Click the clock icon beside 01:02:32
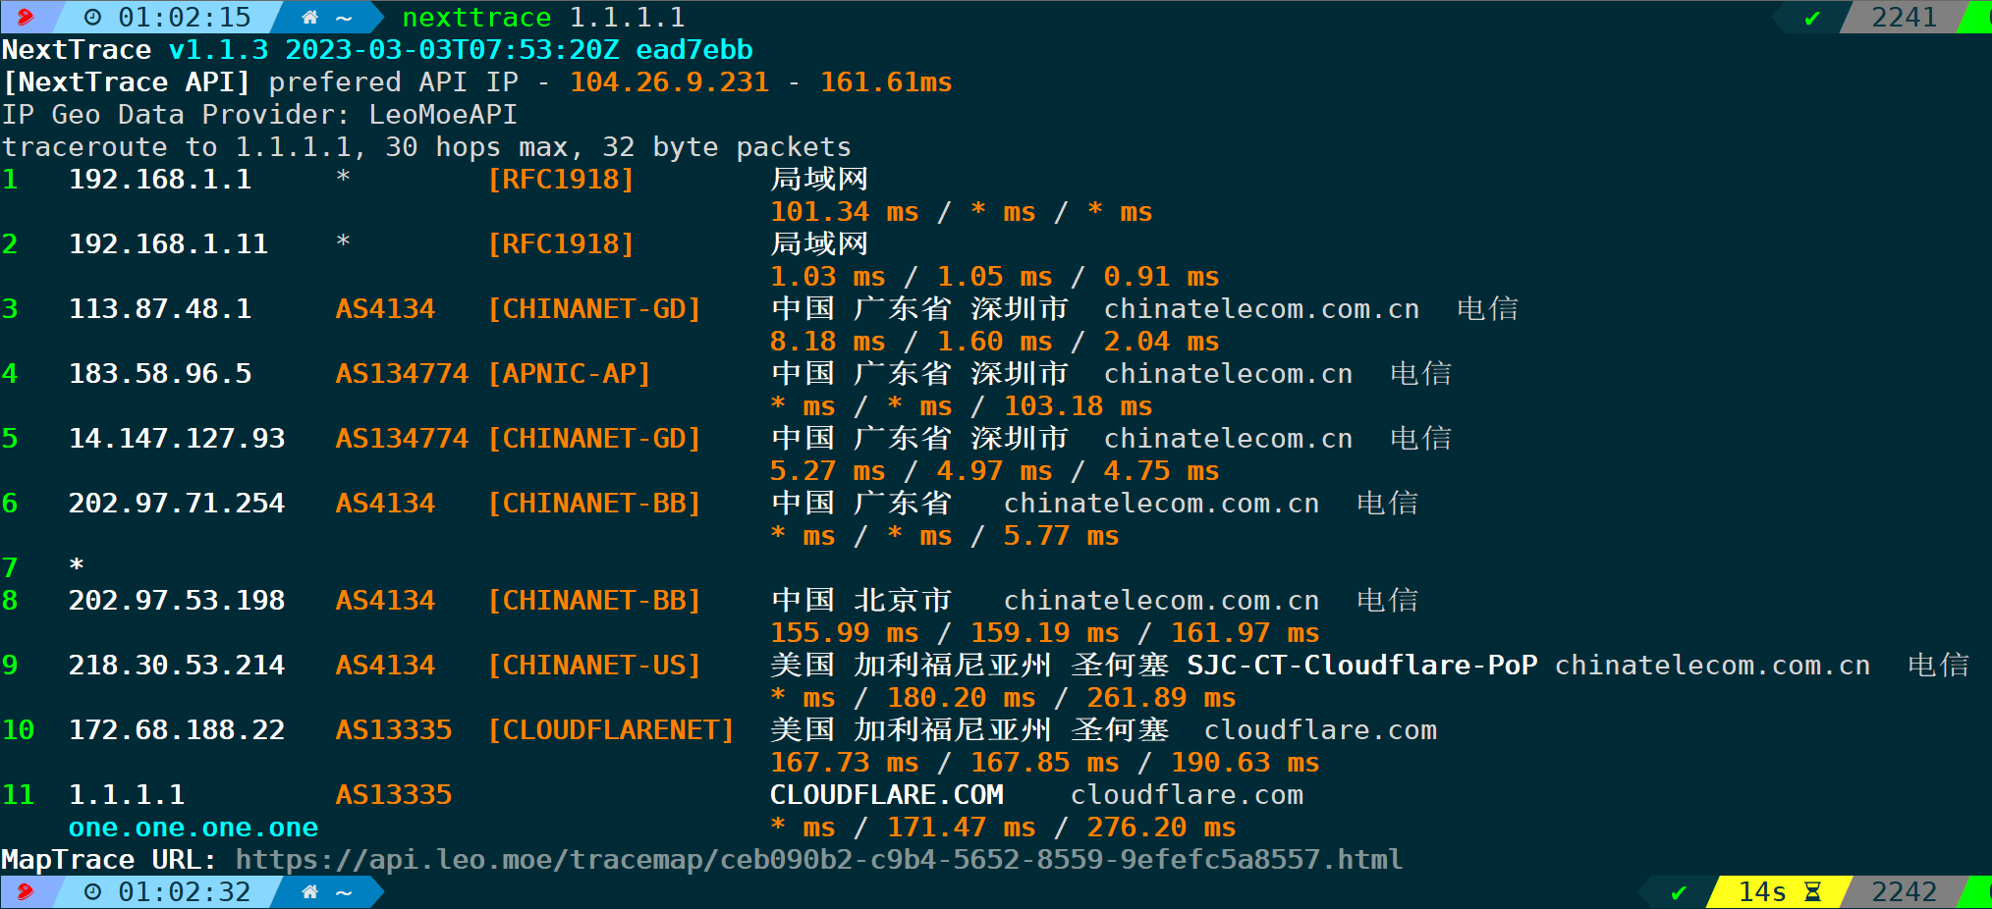Image resolution: width=1992 pixels, height=909 pixels. pyautogui.click(x=93, y=891)
